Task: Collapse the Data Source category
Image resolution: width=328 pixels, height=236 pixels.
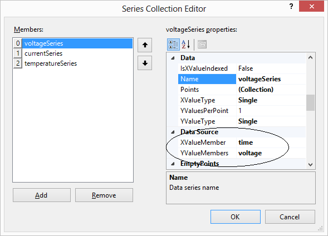Action: (x=173, y=132)
